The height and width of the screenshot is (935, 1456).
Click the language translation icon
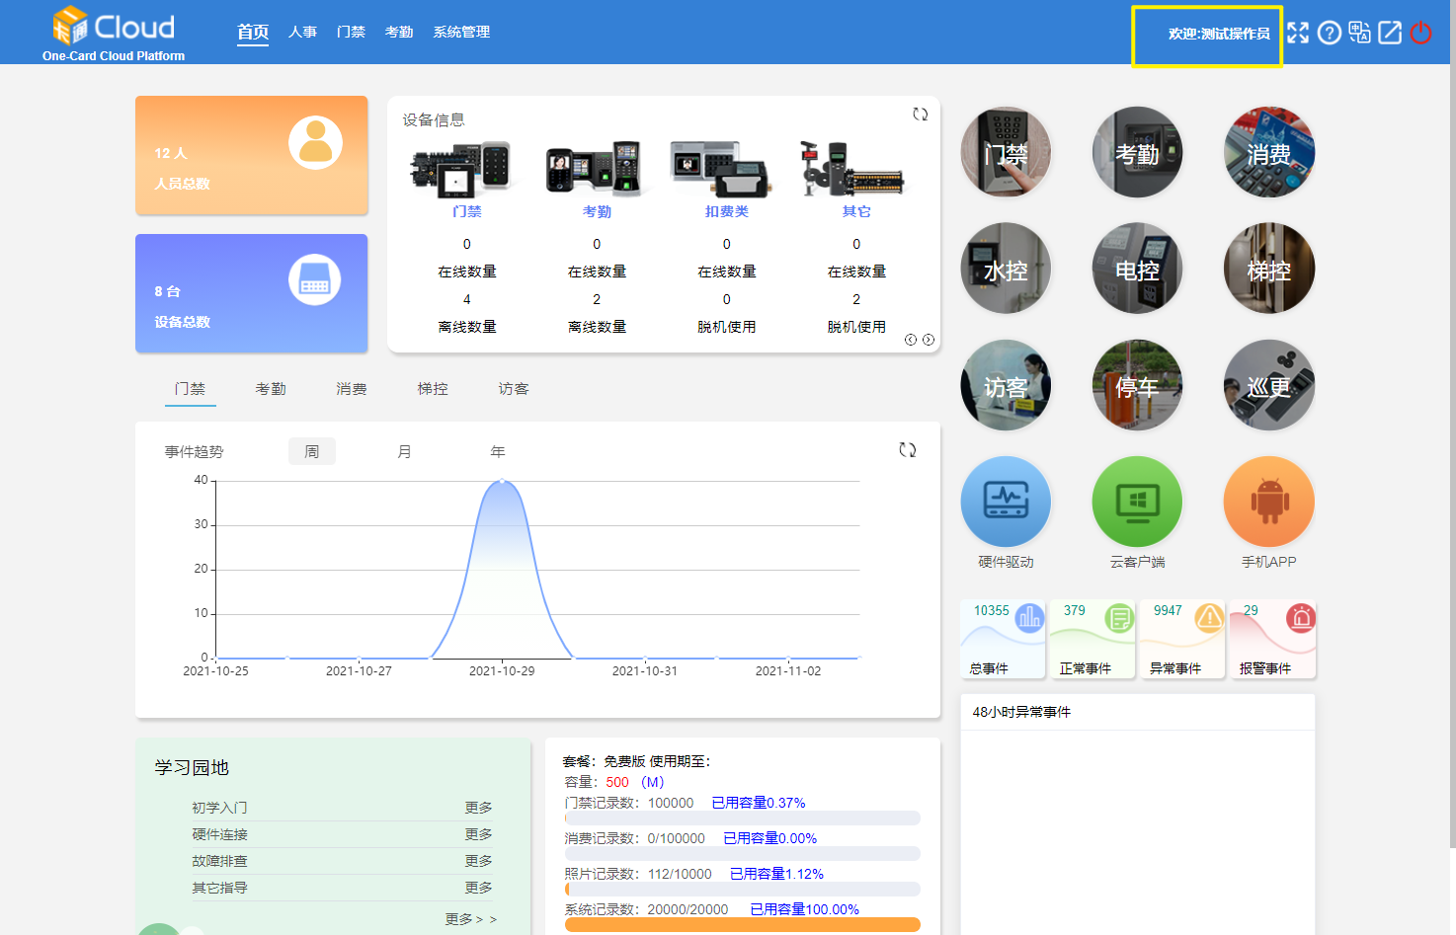pyautogui.click(x=1359, y=33)
